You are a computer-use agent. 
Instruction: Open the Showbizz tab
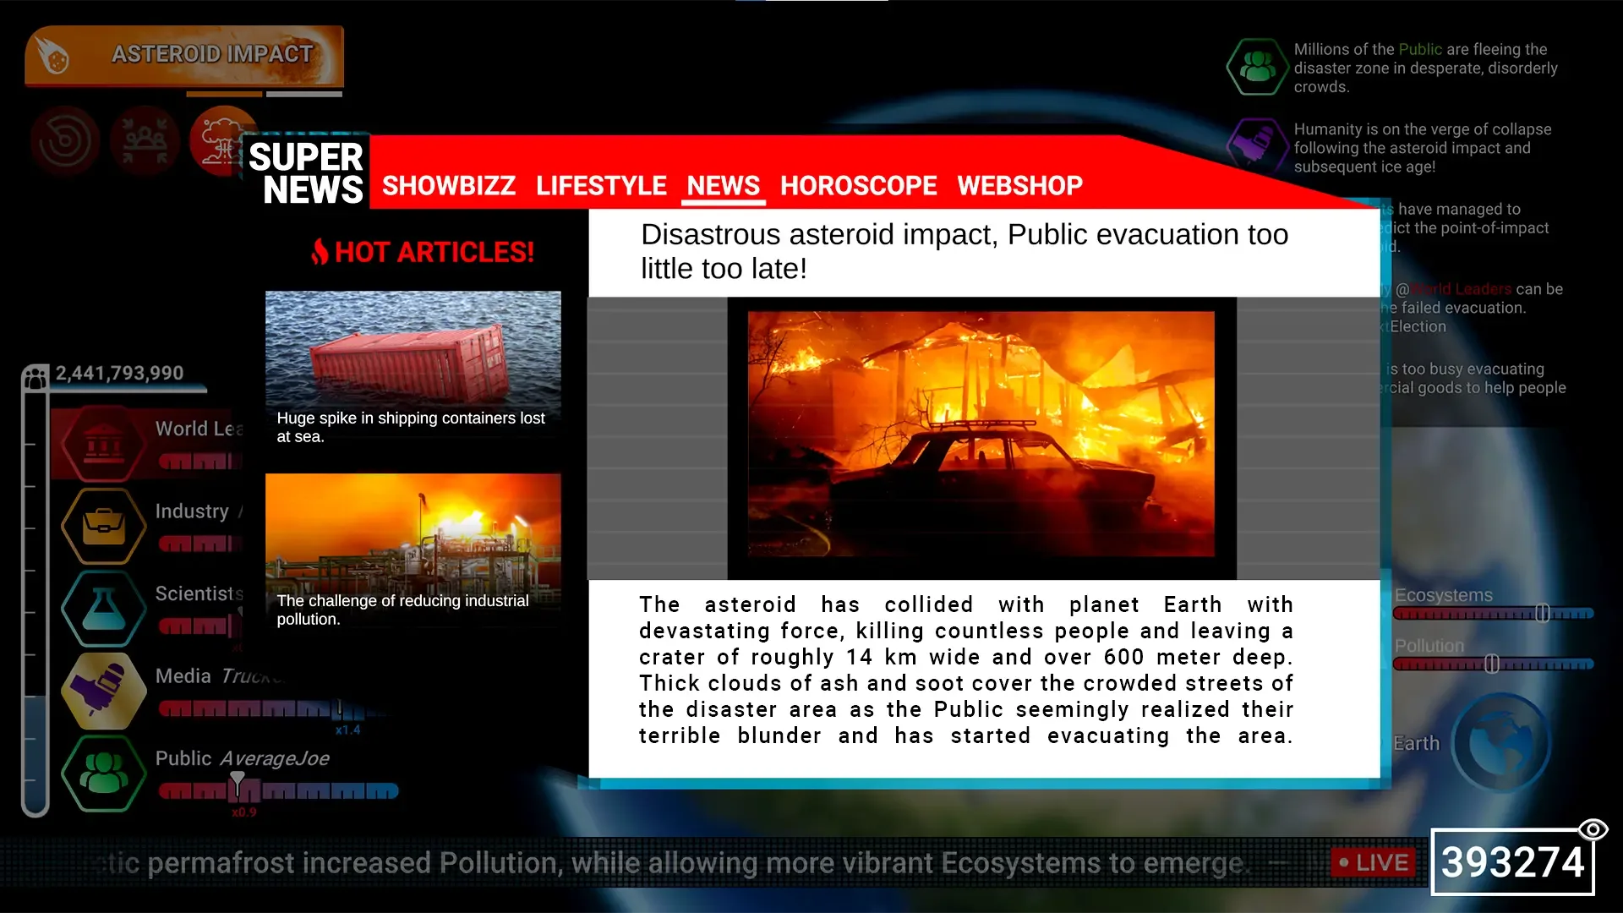[448, 185]
